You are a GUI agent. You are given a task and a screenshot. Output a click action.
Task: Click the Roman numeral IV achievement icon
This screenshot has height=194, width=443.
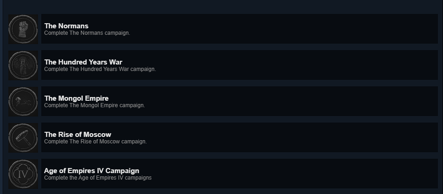click(x=23, y=174)
